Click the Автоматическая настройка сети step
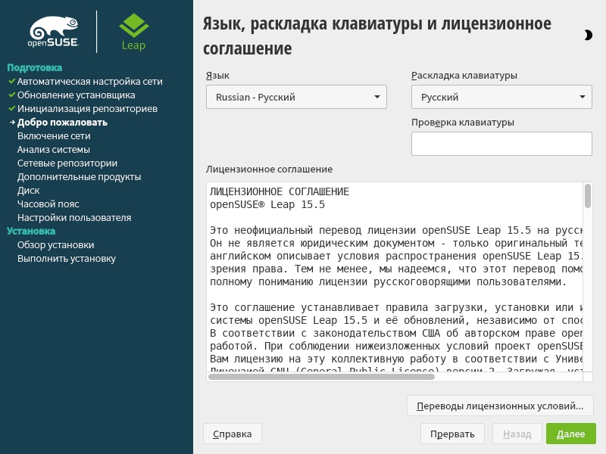This screenshot has width=606, height=454. tap(89, 82)
